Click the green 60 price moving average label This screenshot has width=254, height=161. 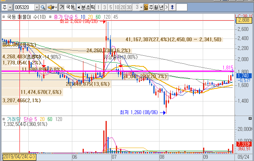(98, 17)
